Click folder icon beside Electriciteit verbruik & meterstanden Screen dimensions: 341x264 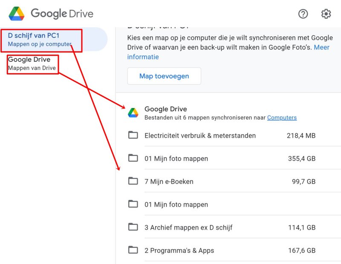point(133,135)
